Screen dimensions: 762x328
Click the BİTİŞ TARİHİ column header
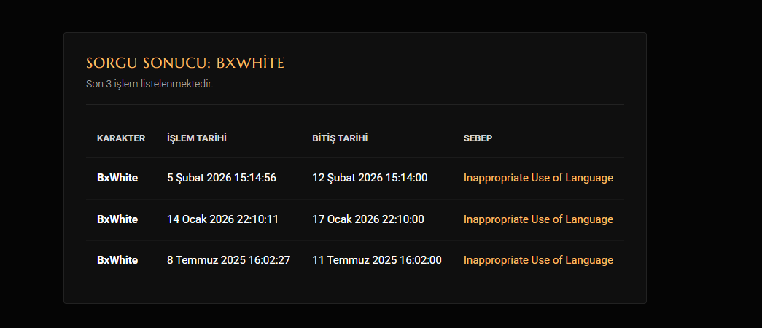(340, 138)
